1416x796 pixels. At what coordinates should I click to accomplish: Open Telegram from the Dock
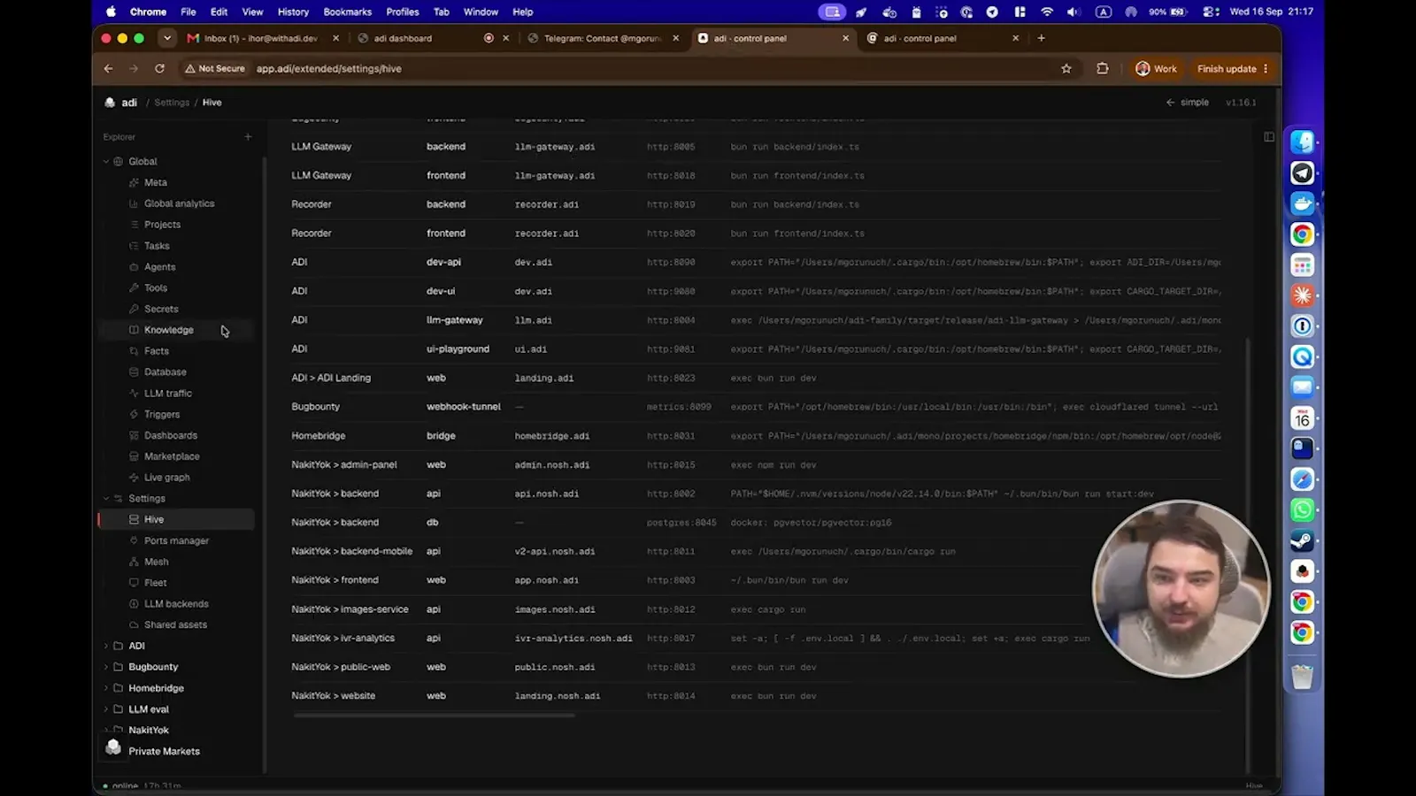coord(1302,173)
